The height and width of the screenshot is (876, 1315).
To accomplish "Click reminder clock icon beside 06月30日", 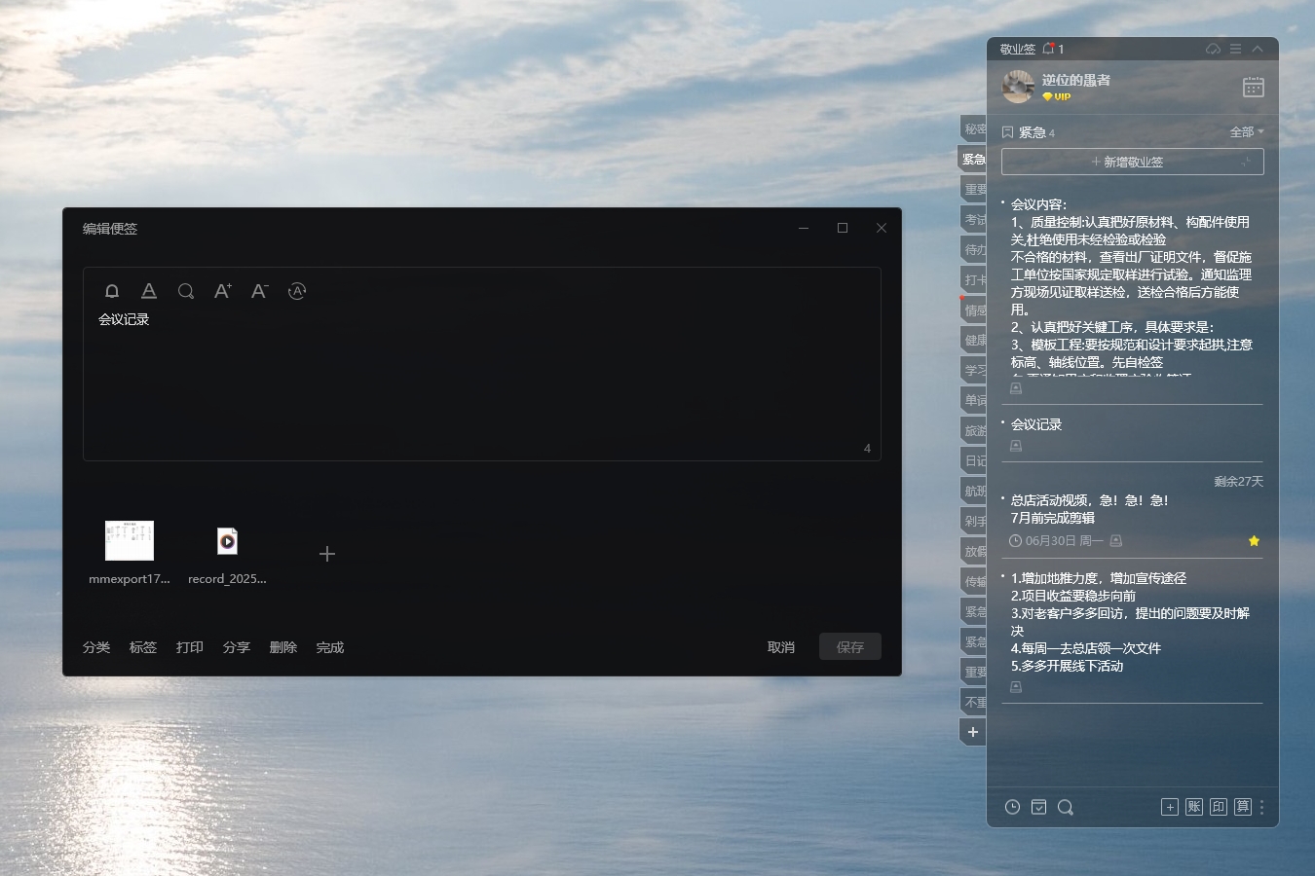I will coord(1016,541).
